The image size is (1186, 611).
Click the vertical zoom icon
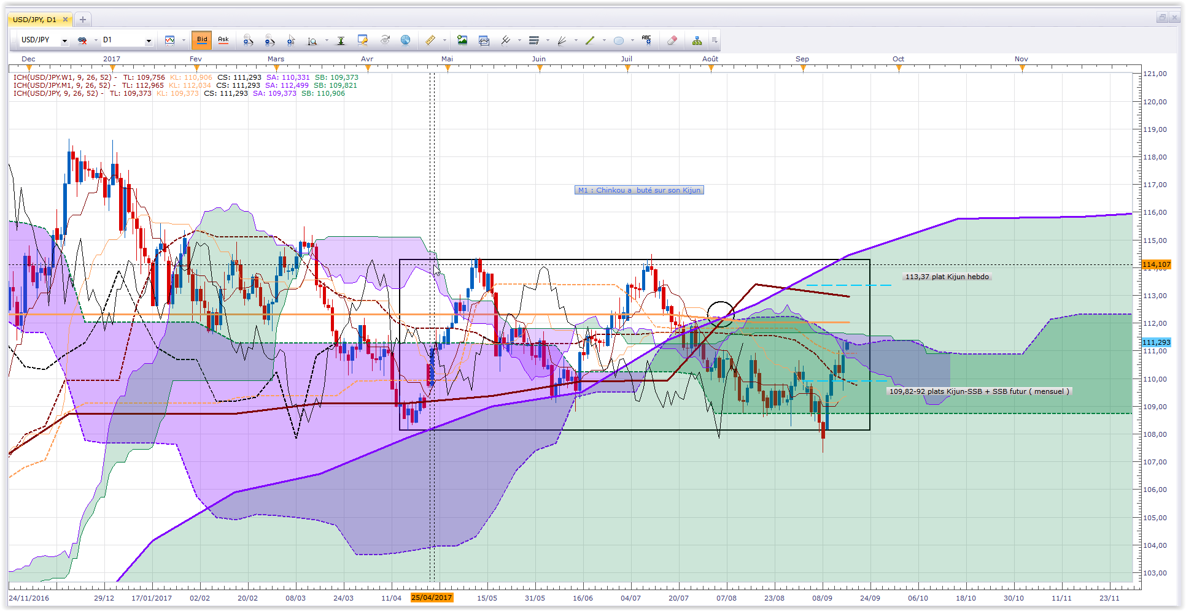click(312, 40)
